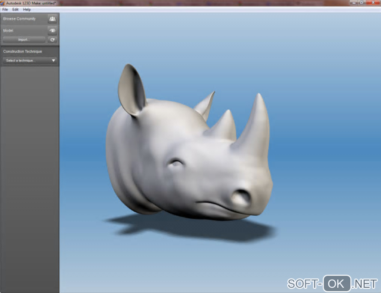The image size is (381, 293).
Task: Close the Autodesk 123D Make window
Action: pos(373,3)
